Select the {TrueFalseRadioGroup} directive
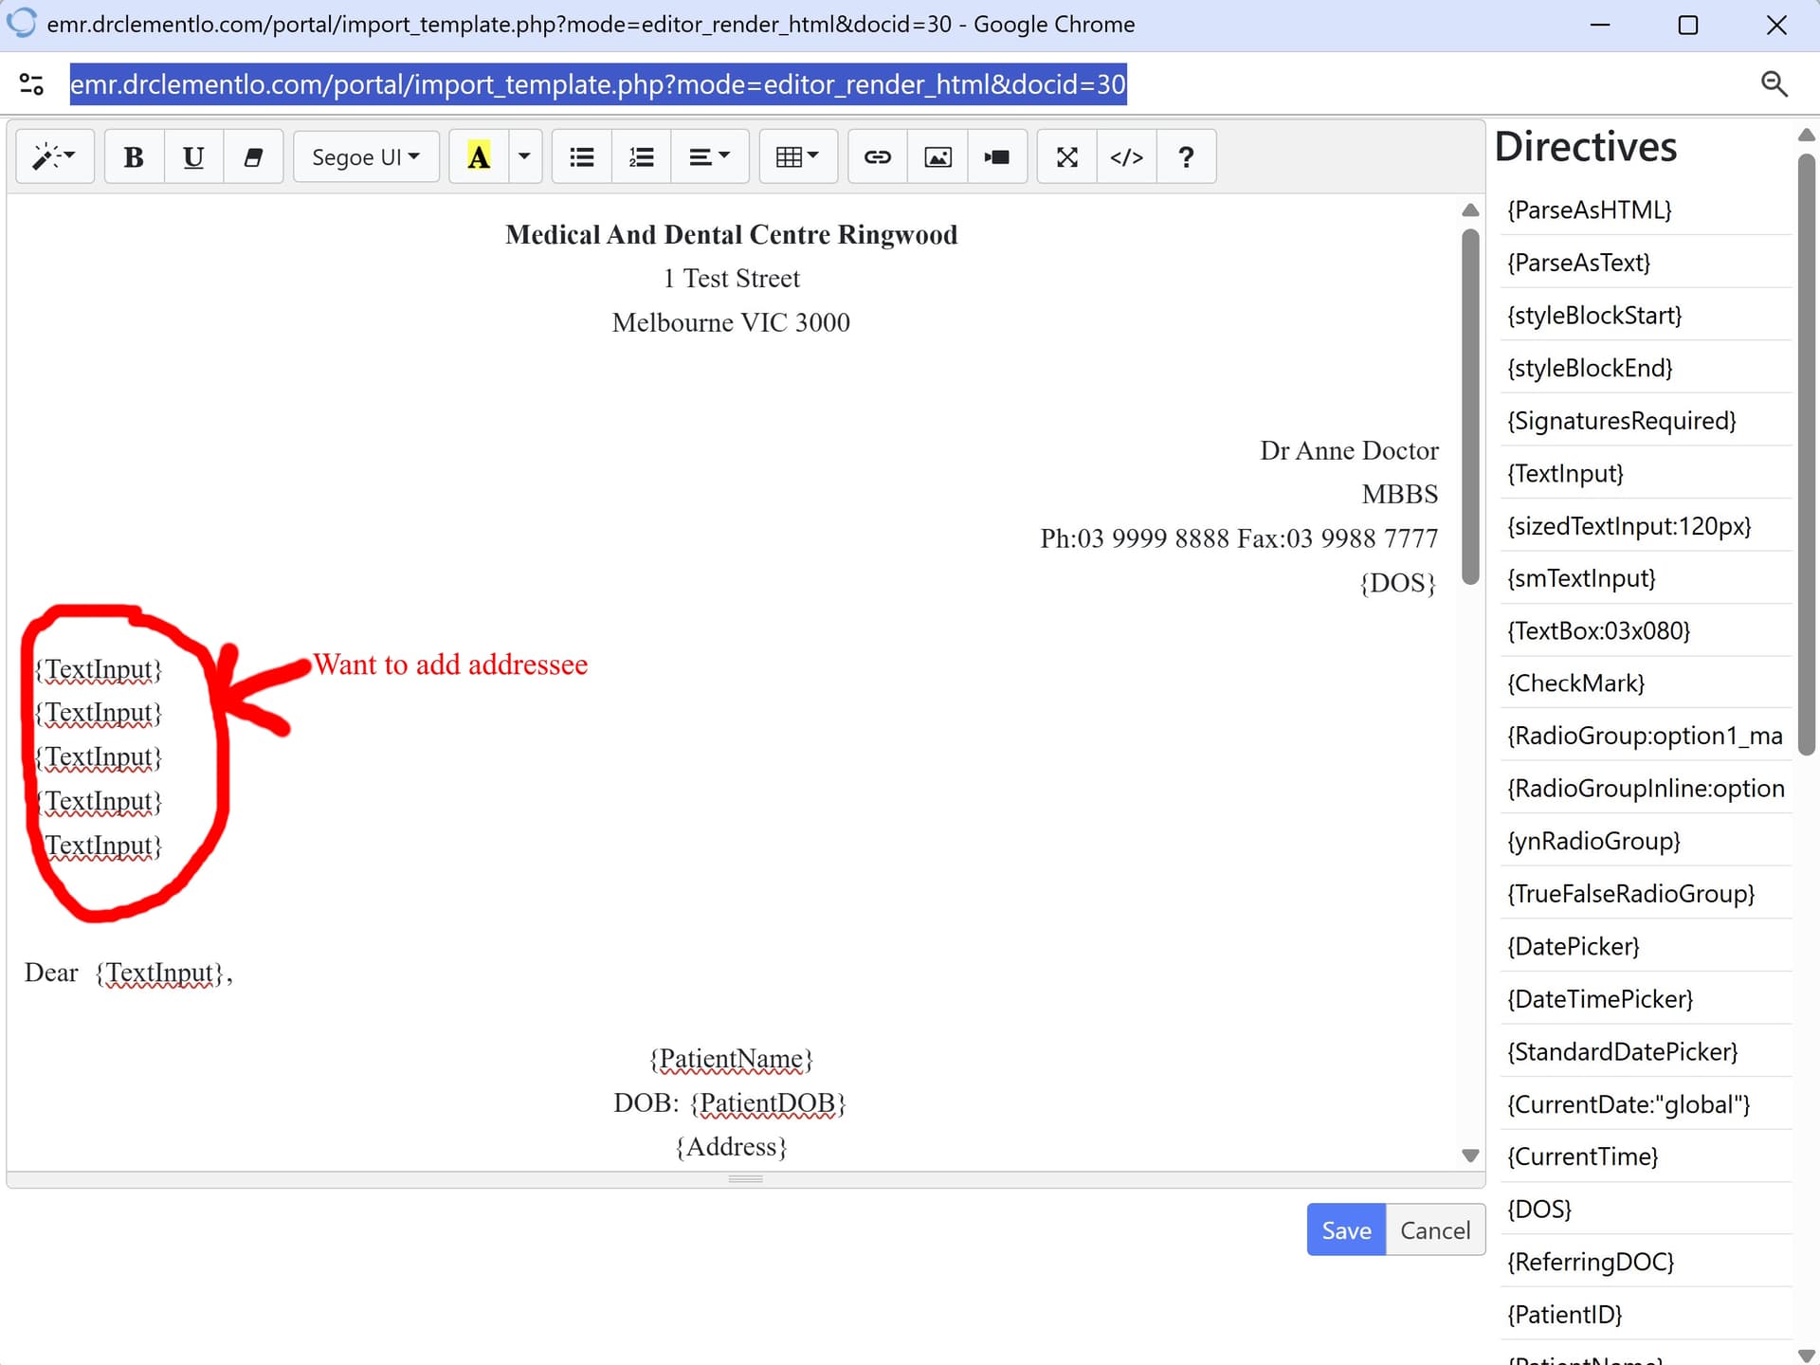This screenshot has height=1365, width=1820. coord(1646,893)
